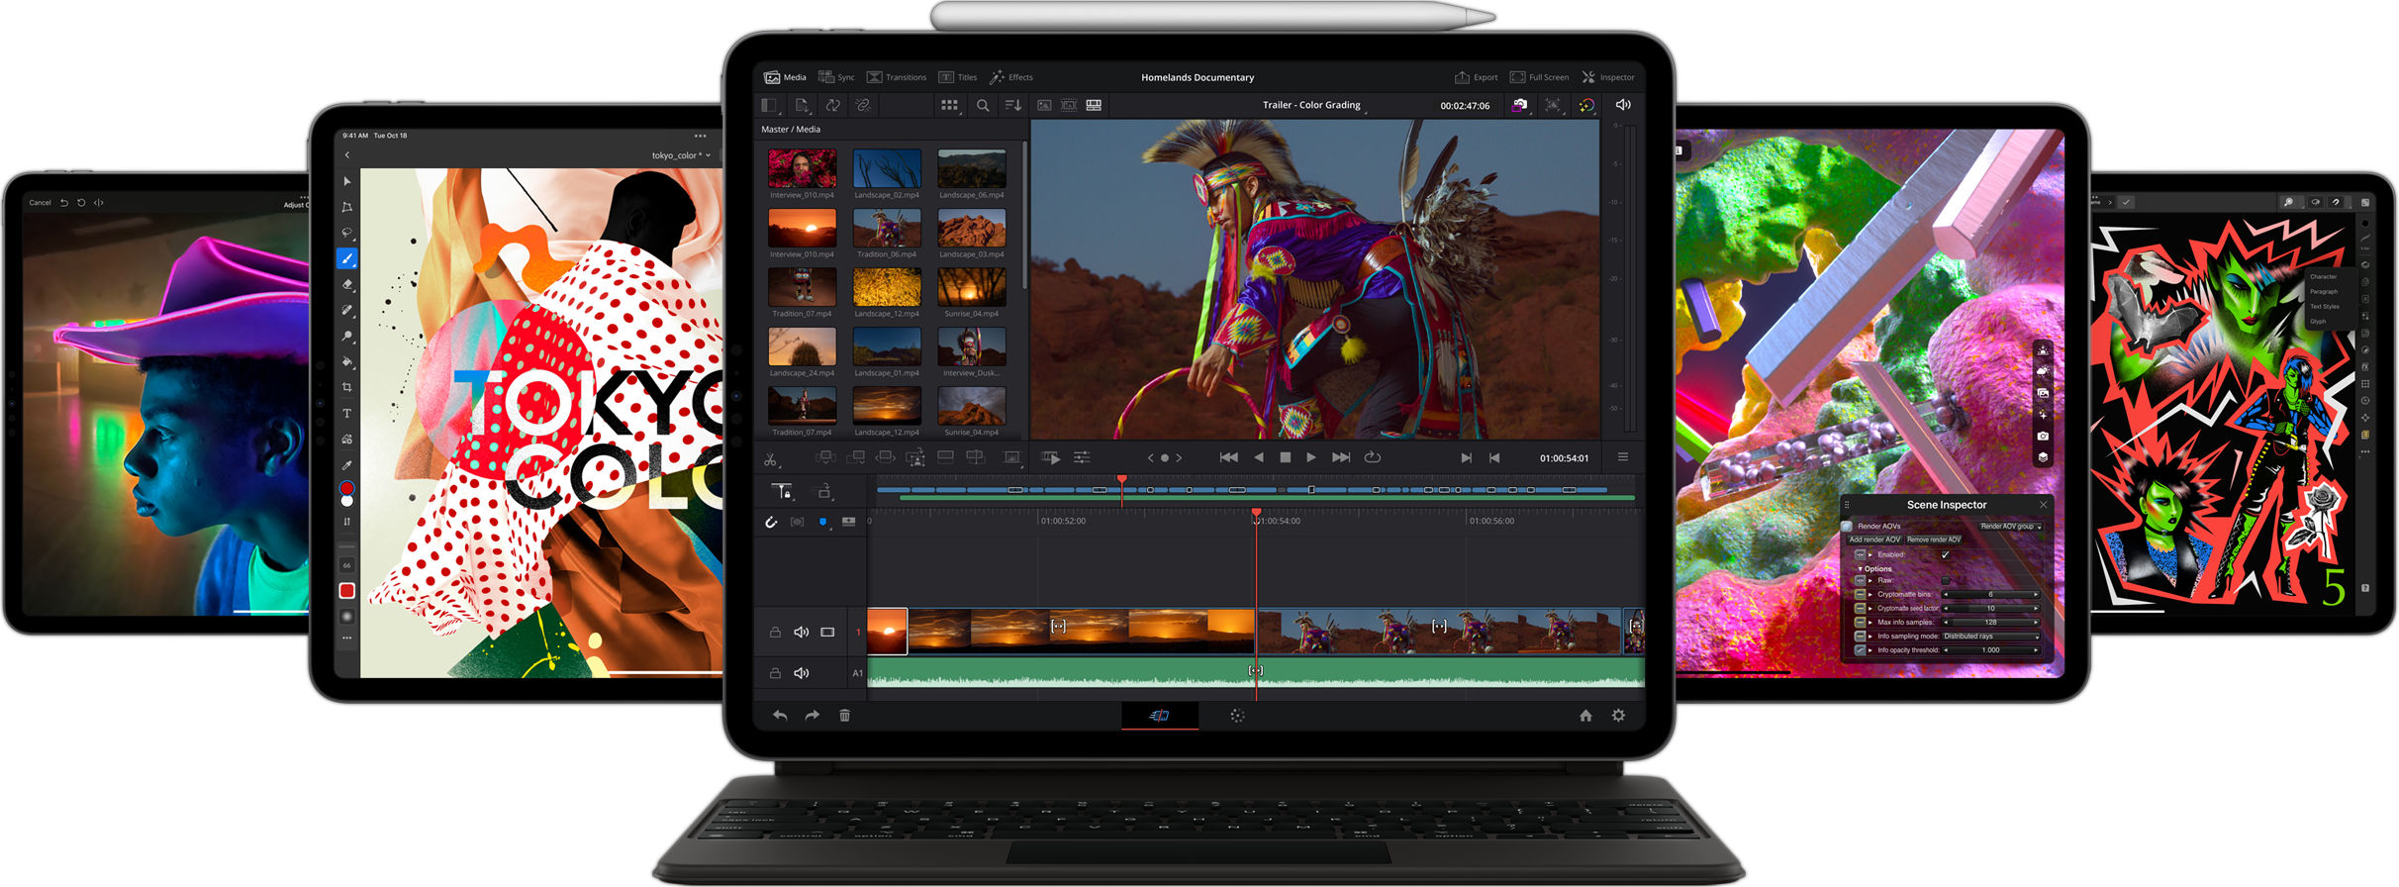Toggle the Enabled checkbox in Scene Inspector
The image size is (2399, 887).
pos(1945,554)
